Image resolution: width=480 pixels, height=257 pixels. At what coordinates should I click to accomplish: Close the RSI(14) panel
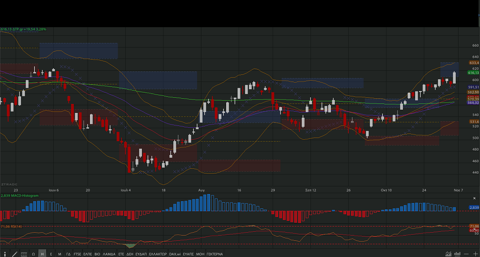(474, 229)
